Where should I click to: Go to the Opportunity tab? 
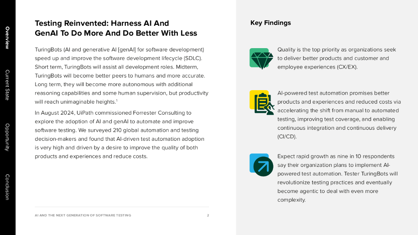(7, 137)
